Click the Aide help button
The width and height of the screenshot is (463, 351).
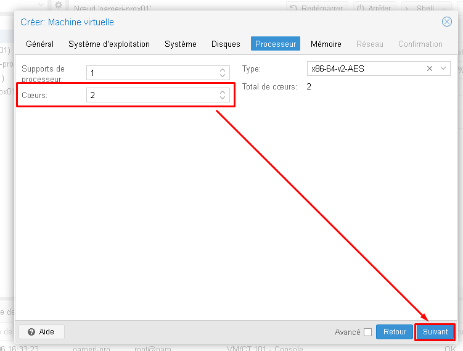tap(41, 332)
